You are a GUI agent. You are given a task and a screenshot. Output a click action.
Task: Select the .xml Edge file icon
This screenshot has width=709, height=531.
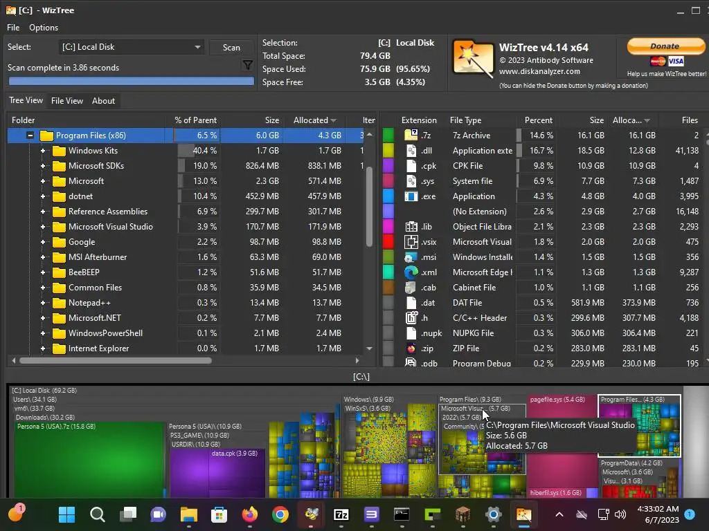tap(411, 272)
